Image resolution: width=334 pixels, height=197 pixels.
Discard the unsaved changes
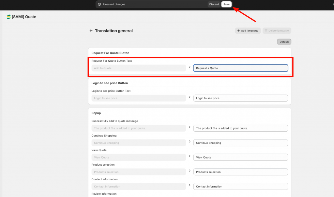click(x=214, y=4)
